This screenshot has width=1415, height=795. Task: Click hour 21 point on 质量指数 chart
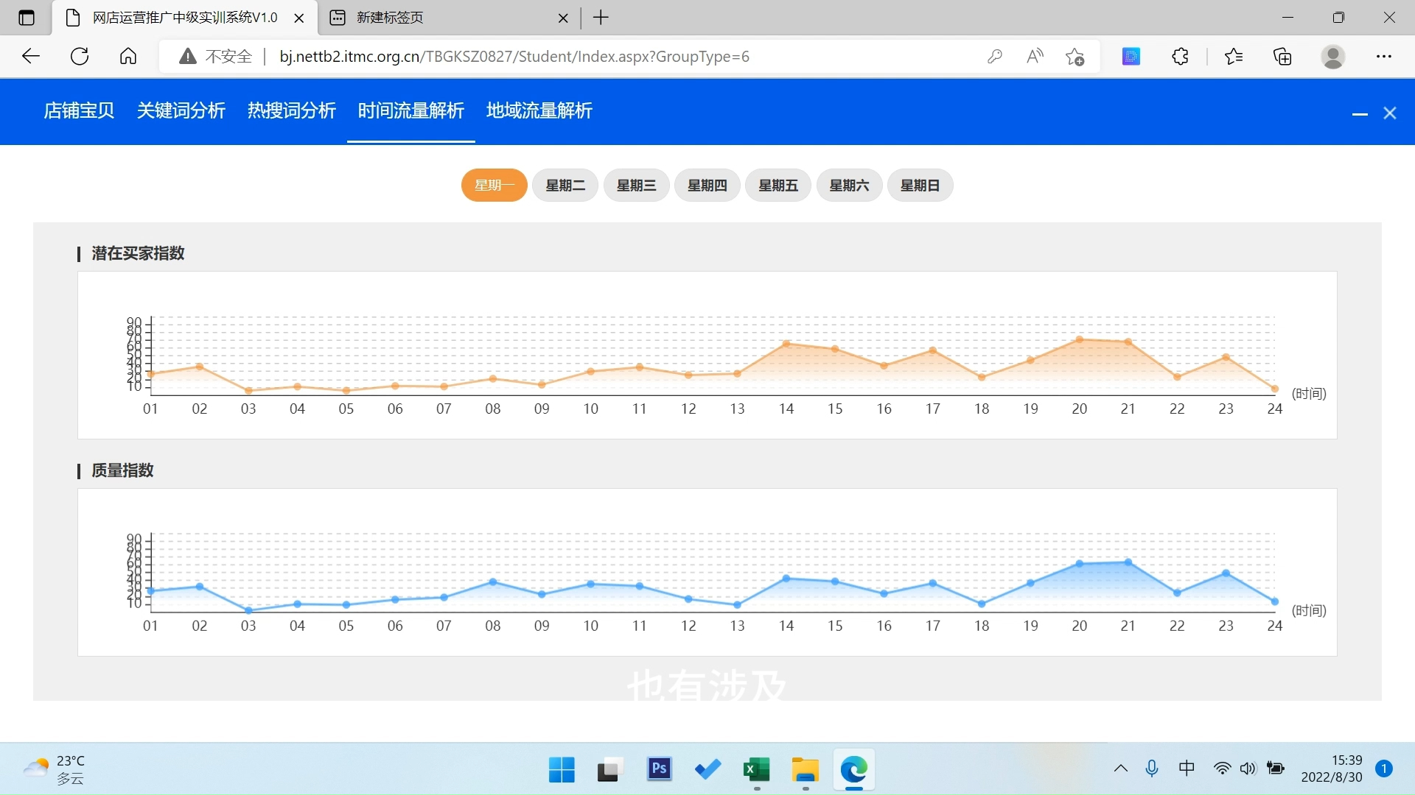[1128, 562]
